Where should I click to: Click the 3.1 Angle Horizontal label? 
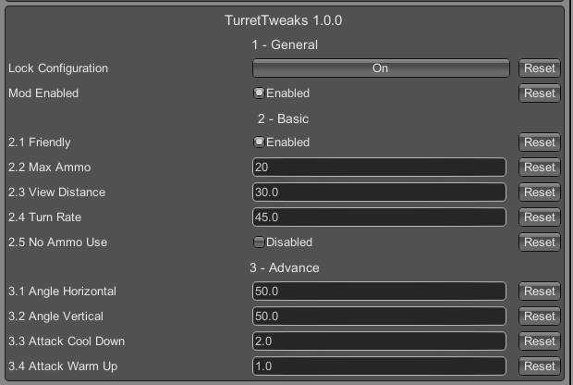click(x=62, y=292)
